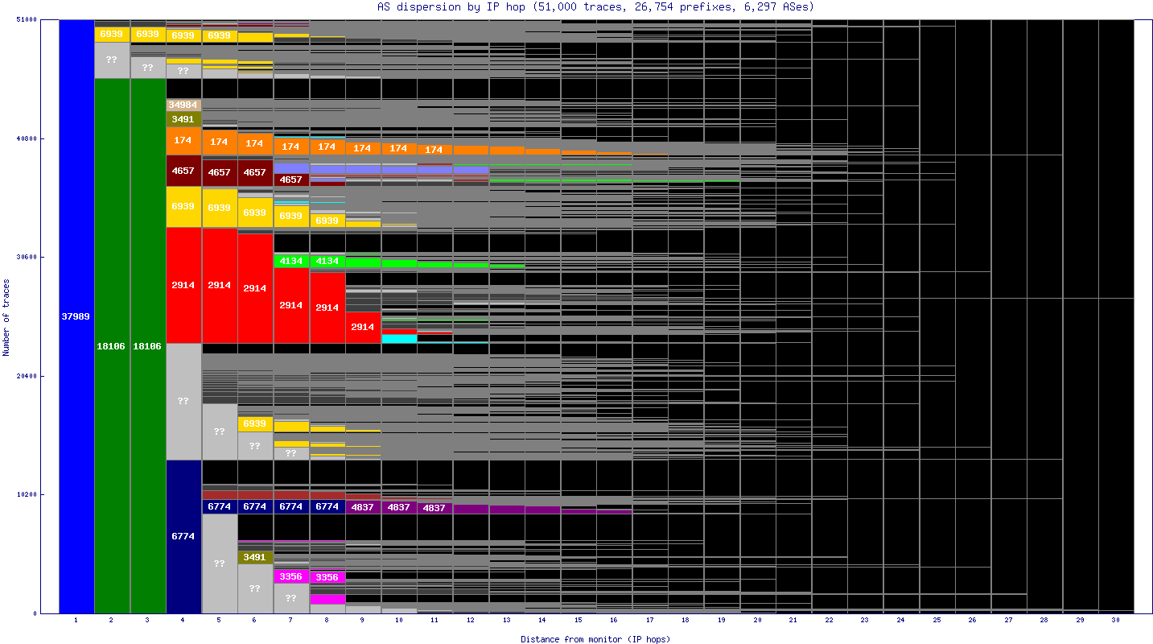Image resolution: width=1153 pixels, height=644 pixels.
Task: Click the olive 3491 label at hop 6
Action: click(255, 557)
